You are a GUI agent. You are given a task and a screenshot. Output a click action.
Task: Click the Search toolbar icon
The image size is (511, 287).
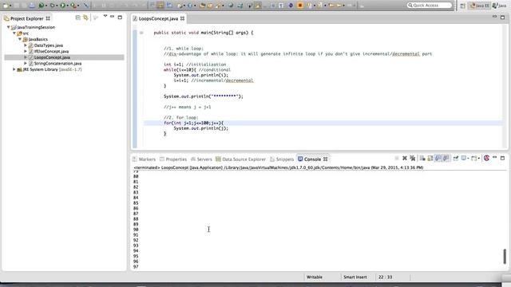coord(217,6)
